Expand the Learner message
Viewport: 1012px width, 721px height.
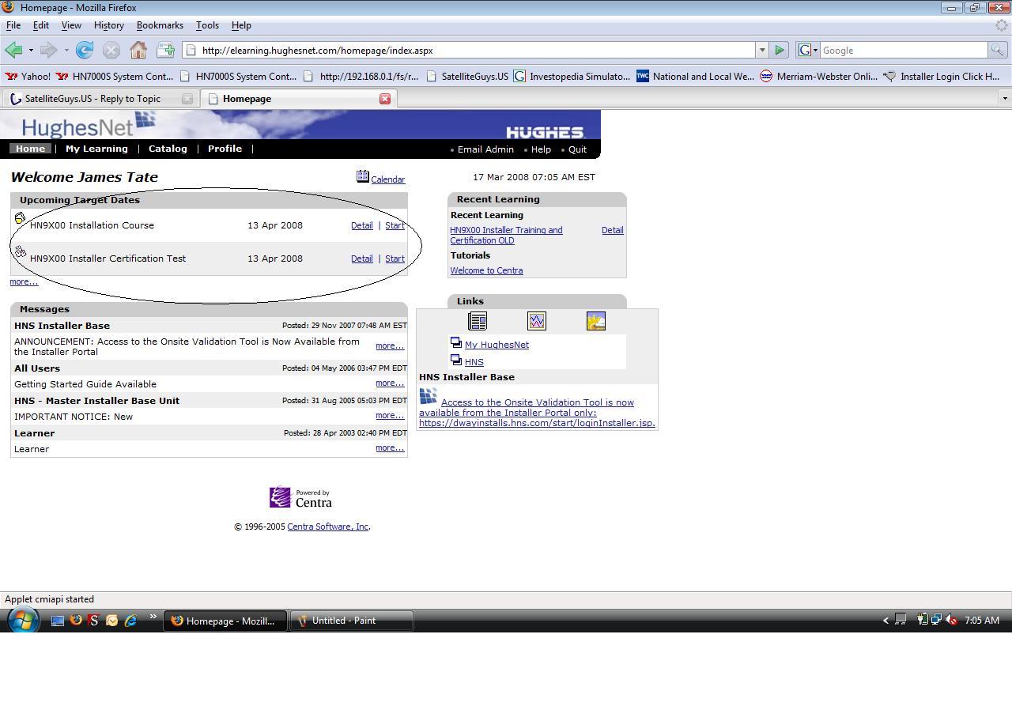[x=390, y=447]
